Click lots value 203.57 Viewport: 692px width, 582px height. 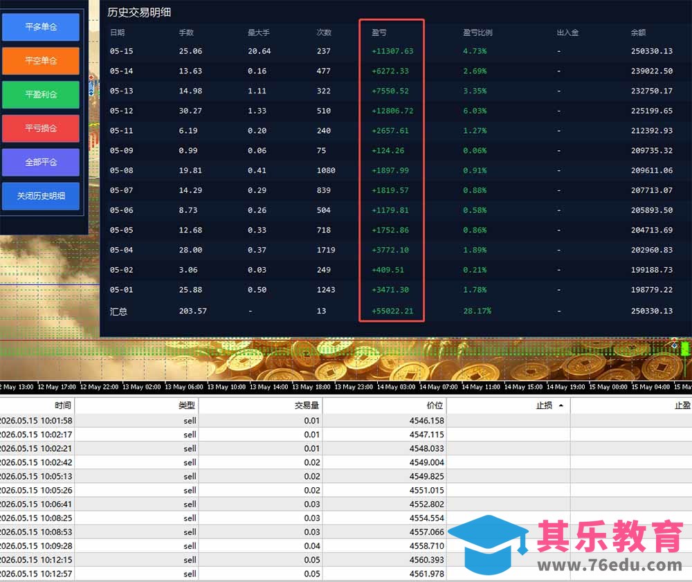[x=193, y=311]
